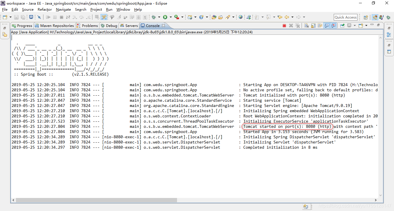Open the Navigate menu
The width and height of the screenshot is (394, 211).
coord(63,10)
